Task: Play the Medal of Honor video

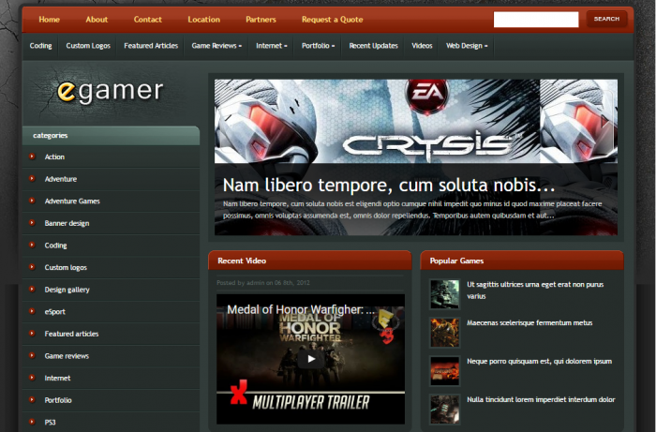Action: [x=310, y=358]
